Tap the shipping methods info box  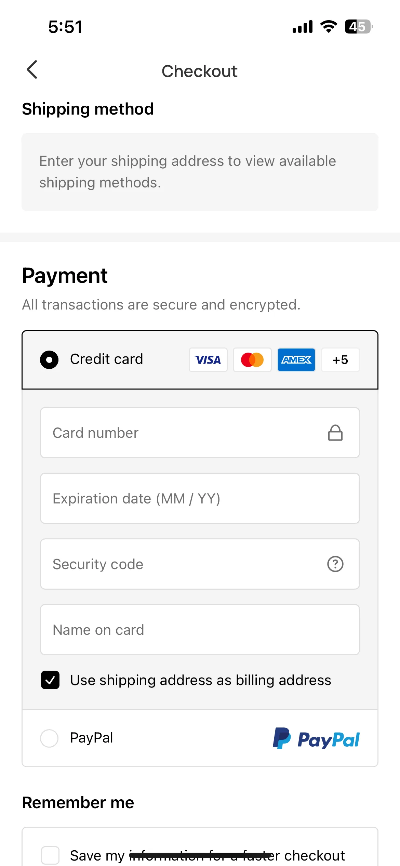point(200,172)
